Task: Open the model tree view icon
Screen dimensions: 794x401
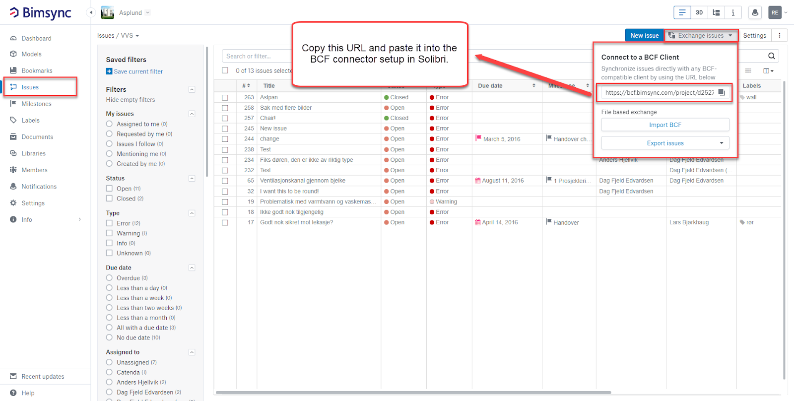Action: click(x=716, y=12)
